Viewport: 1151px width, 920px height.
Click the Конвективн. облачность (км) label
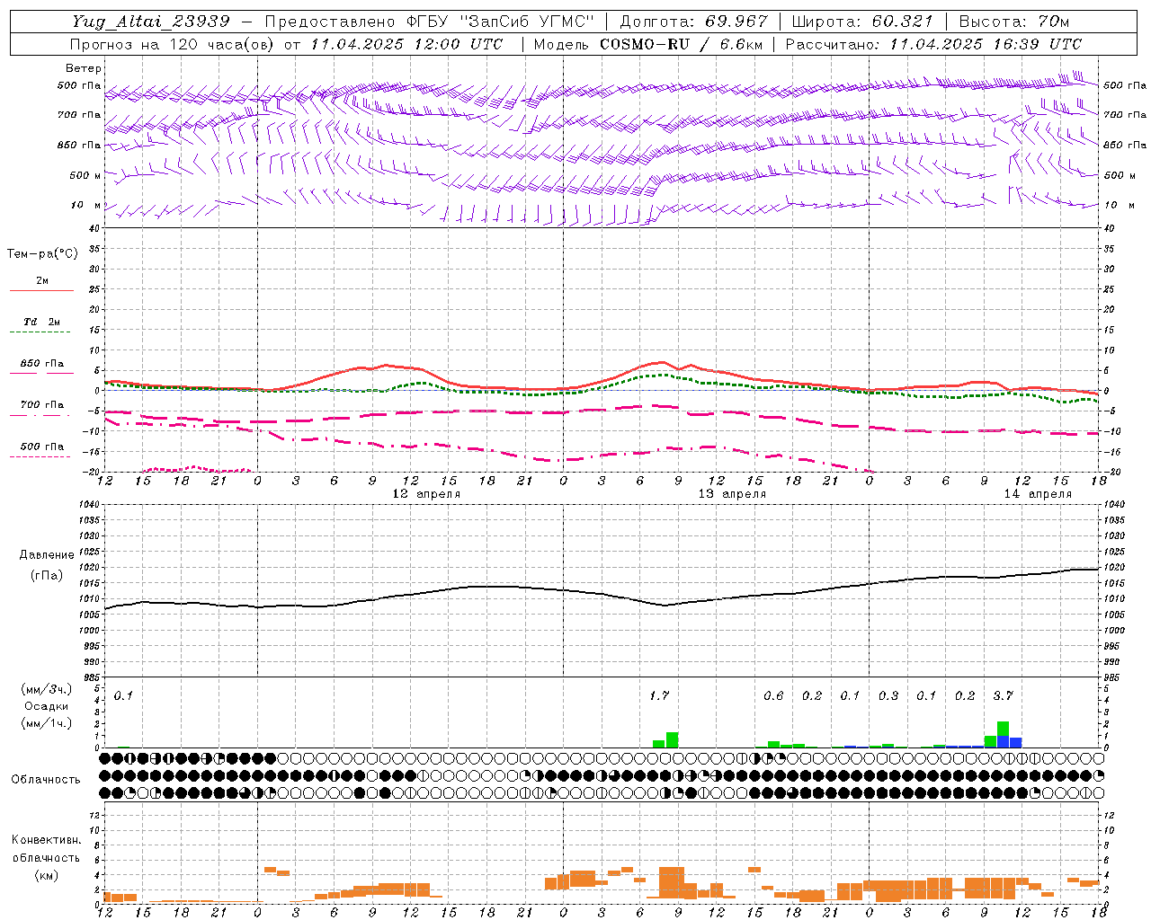pos(46,857)
